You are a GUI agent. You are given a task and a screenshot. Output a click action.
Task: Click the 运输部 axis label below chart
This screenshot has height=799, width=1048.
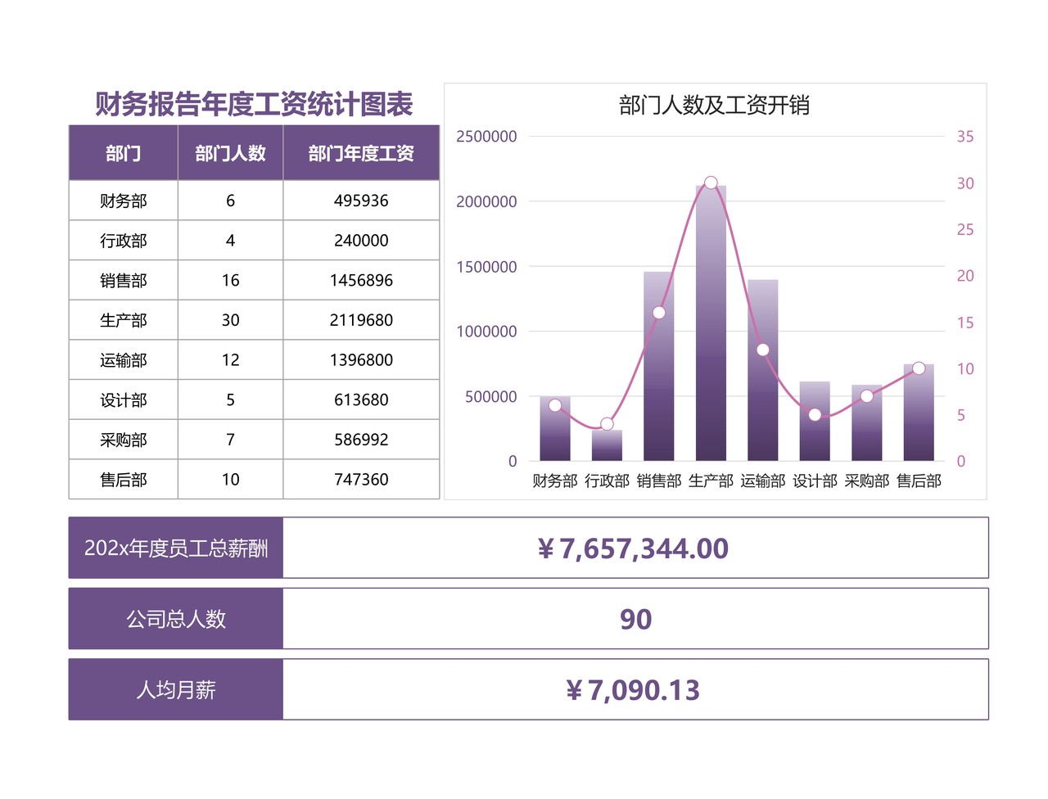click(x=762, y=481)
